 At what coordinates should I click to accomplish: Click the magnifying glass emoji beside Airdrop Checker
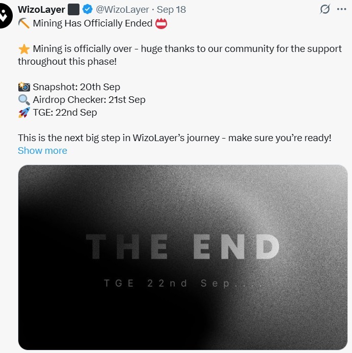[x=24, y=100]
